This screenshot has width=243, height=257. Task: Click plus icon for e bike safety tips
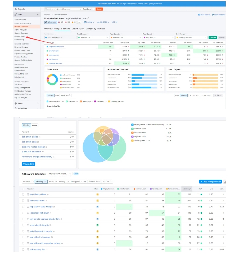click(x=28, y=249)
